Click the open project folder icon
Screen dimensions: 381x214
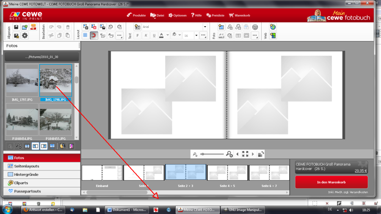click(25, 27)
